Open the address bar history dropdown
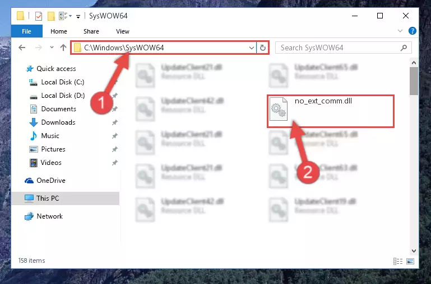431x284 pixels. [x=251, y=48]
